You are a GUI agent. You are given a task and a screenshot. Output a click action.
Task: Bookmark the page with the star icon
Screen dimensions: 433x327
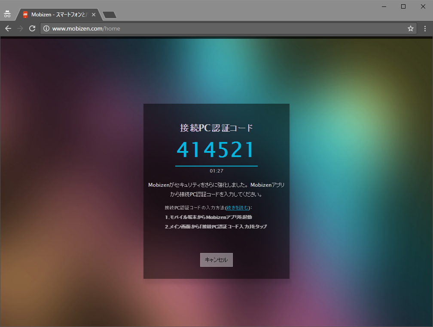click(x=411, y=28)
